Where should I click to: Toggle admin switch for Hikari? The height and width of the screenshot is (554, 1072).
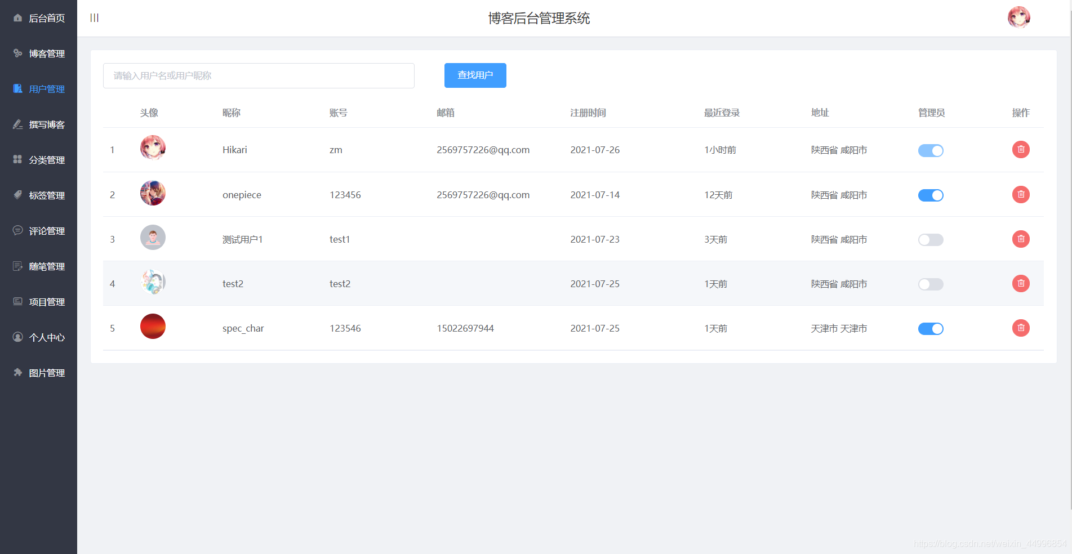(931, 150)
